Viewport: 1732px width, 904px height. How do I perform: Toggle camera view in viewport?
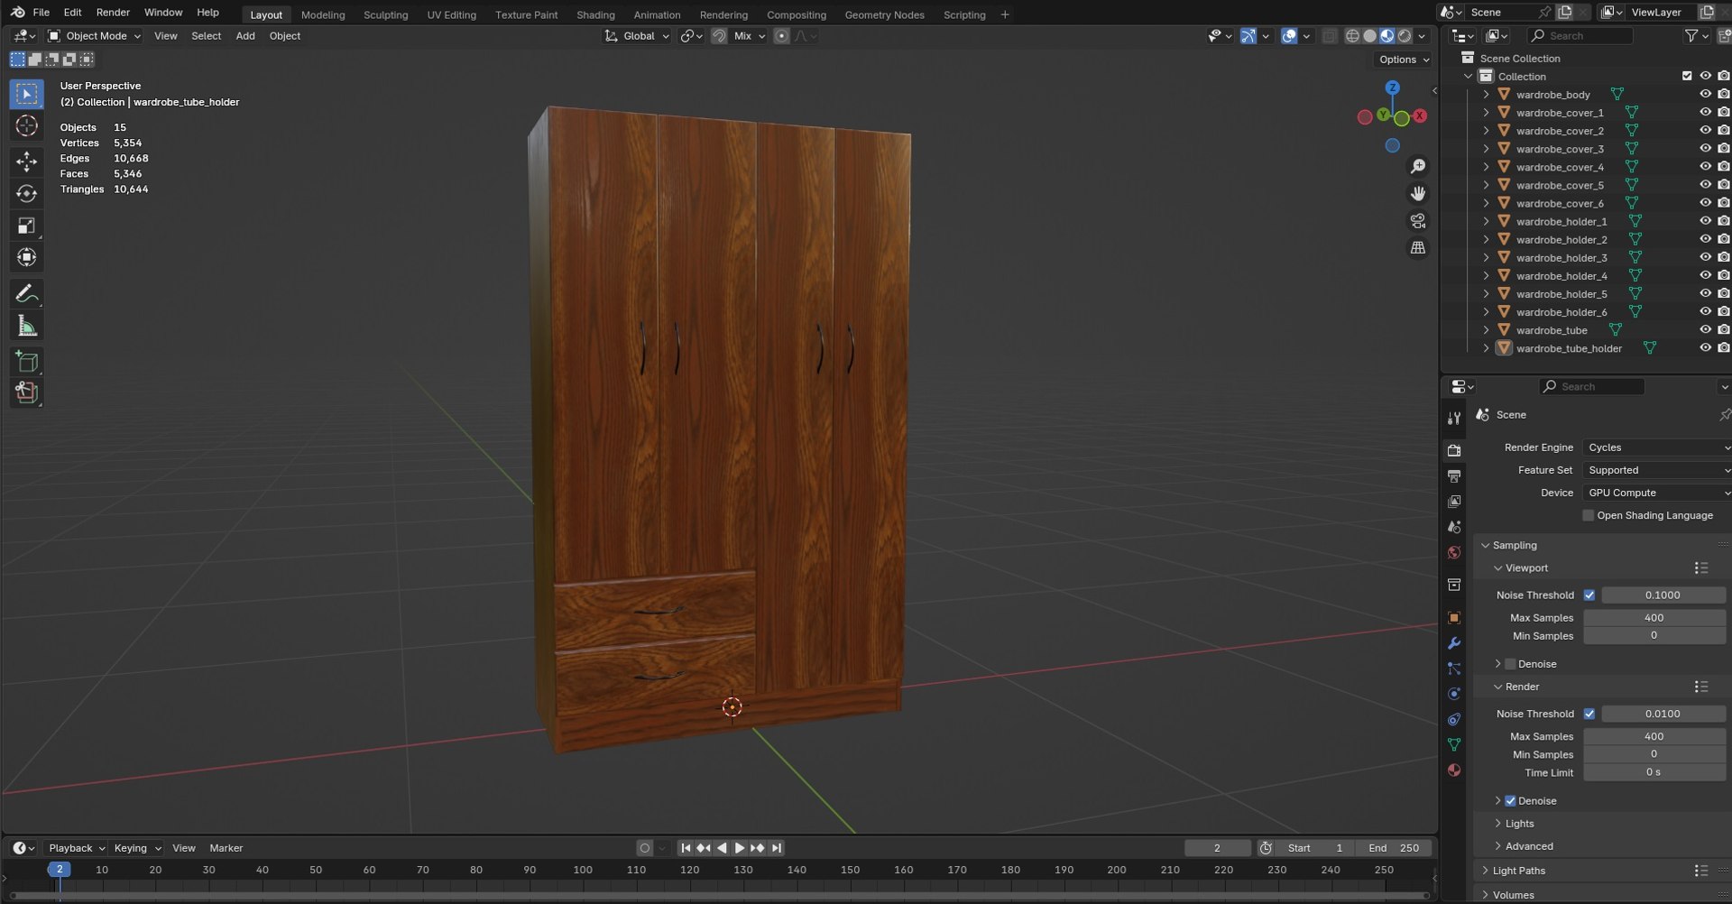click(1418, 221)
